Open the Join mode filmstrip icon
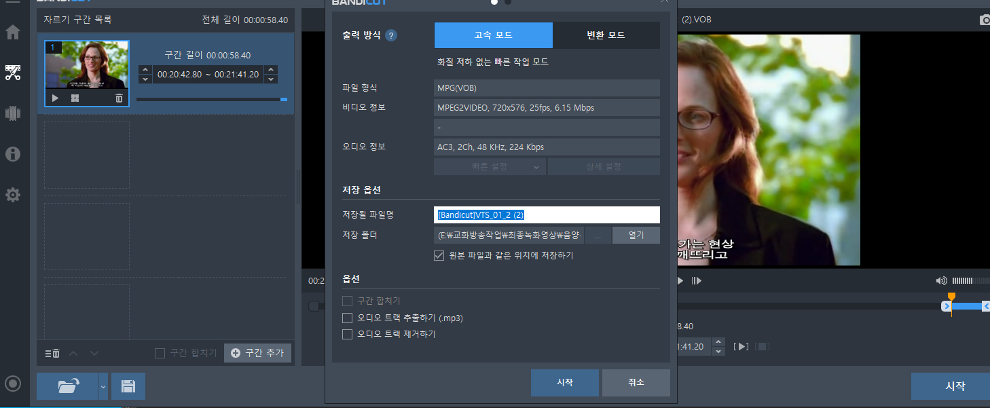This screenshot has height=408, width=990. pos(13,113)
